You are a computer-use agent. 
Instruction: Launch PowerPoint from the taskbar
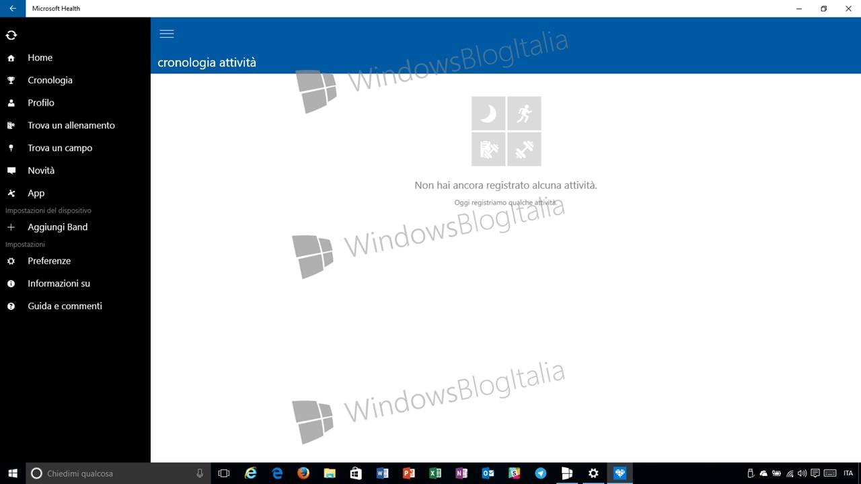point(408,473)
